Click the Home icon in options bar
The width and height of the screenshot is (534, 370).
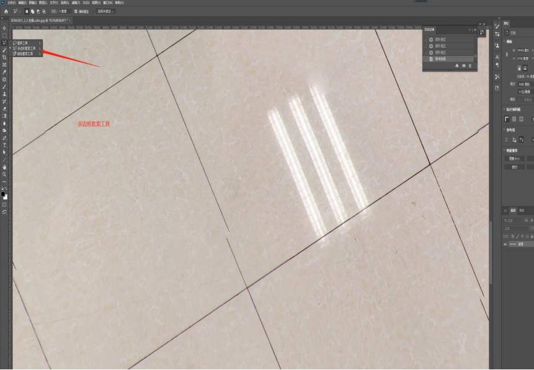[6, 11]
